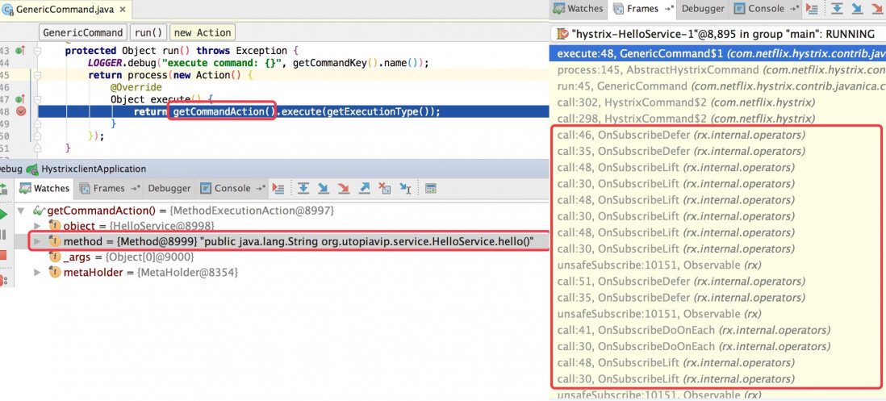Click run() breadcrumb
The width and height of the screenshot is (886, 401).
pyautogui.click(x=148, y=32)
